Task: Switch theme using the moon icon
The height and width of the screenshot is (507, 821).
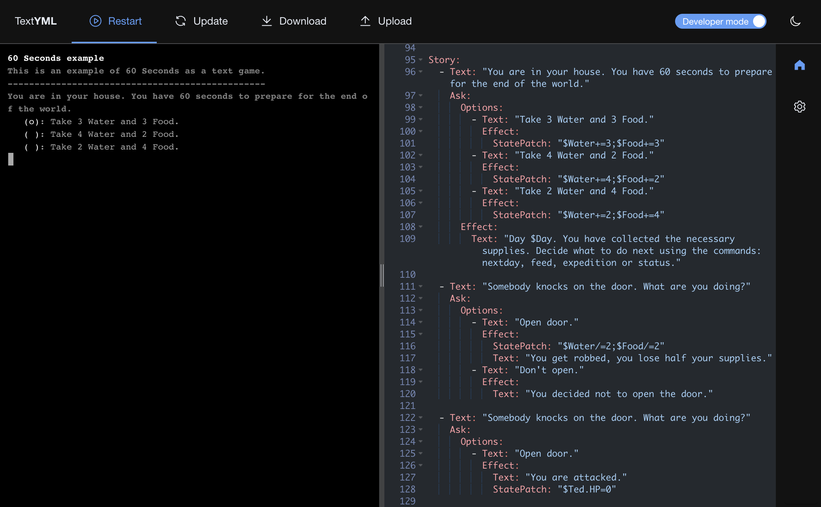Action: (795, 21)
